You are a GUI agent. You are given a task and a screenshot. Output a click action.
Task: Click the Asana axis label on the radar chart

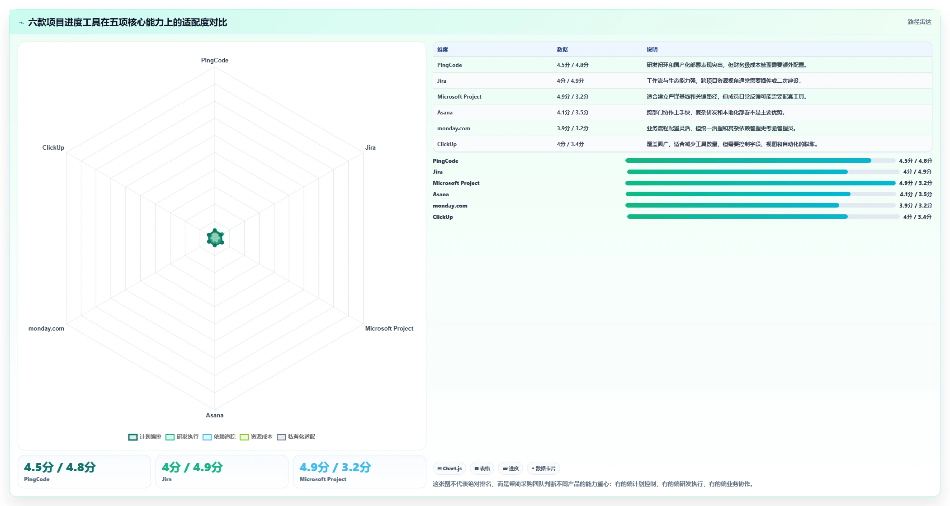[x=215, y=415]
